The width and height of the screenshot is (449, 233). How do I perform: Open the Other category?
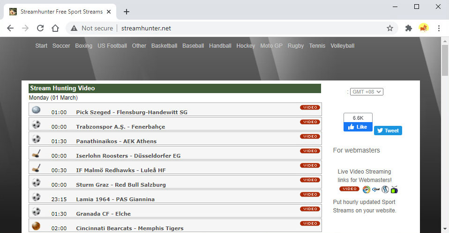click(x=139, y=46)
